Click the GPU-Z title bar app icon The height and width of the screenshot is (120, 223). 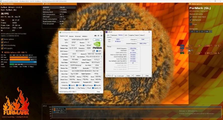[61, 32]
